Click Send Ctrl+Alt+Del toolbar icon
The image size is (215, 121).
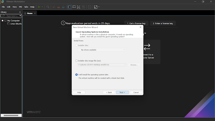click(x=48, y=7)
